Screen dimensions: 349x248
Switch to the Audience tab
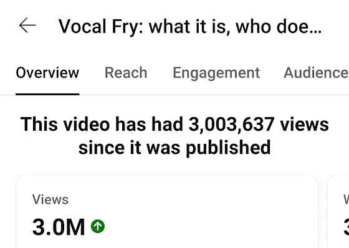coord(316,73)
